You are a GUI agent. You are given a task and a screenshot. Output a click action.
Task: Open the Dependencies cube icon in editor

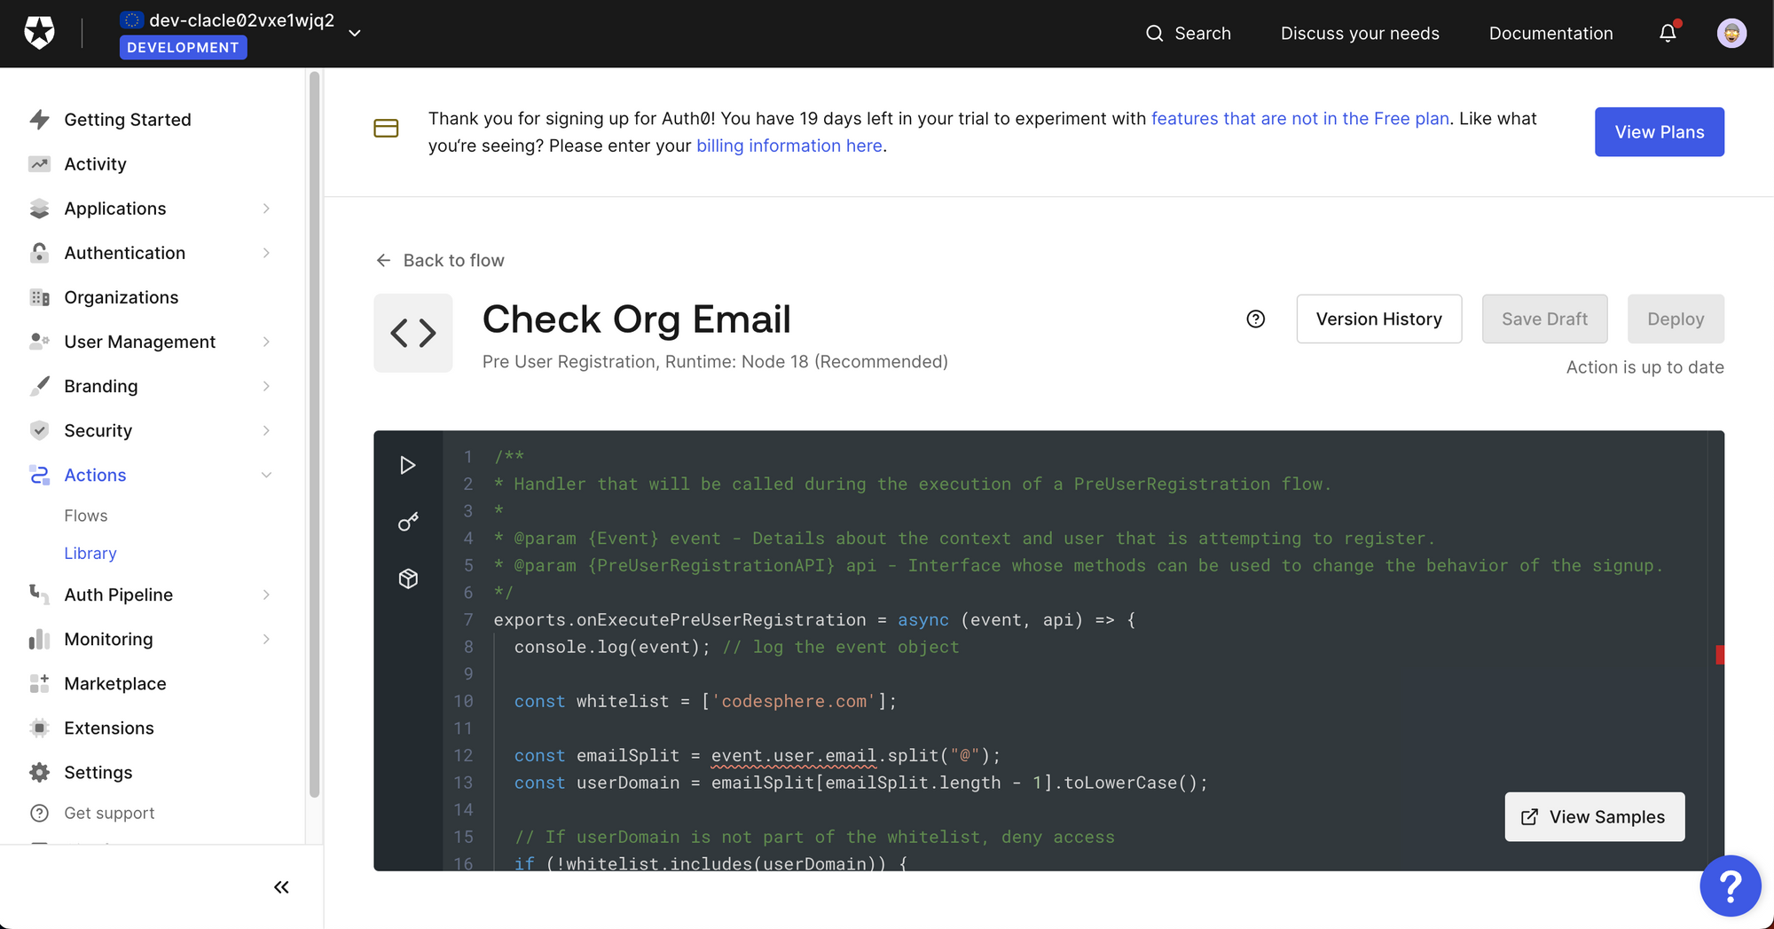pos(407,579)
